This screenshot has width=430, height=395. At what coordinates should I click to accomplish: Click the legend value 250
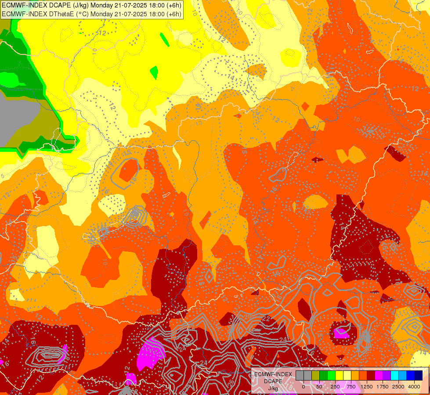point(335,387)
